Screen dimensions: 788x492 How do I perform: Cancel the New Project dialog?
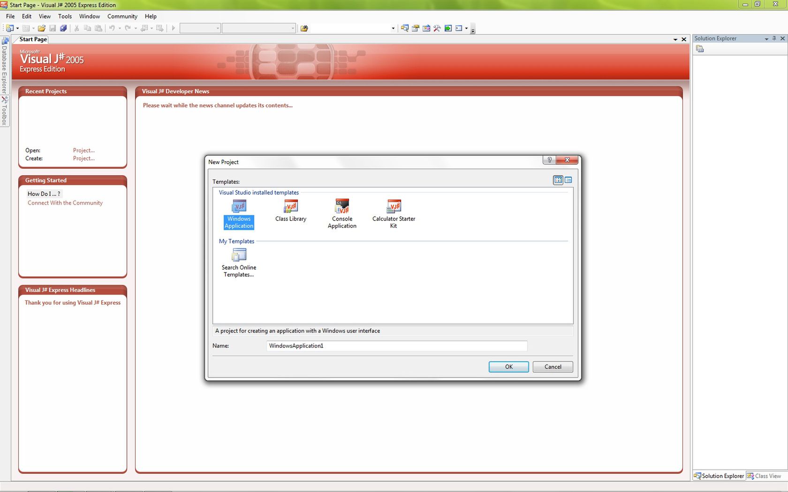553,367
